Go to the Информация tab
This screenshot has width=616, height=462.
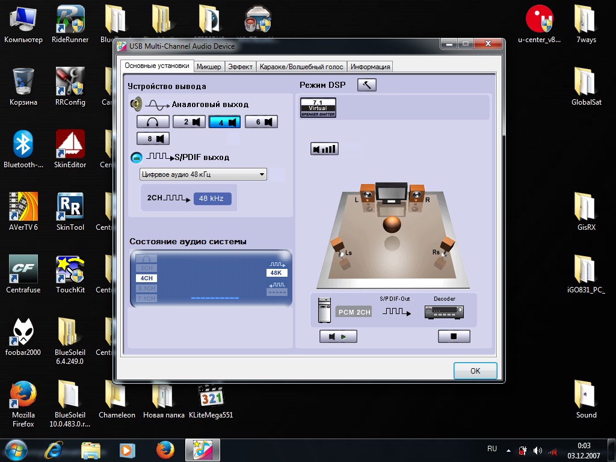click(371, 66)
